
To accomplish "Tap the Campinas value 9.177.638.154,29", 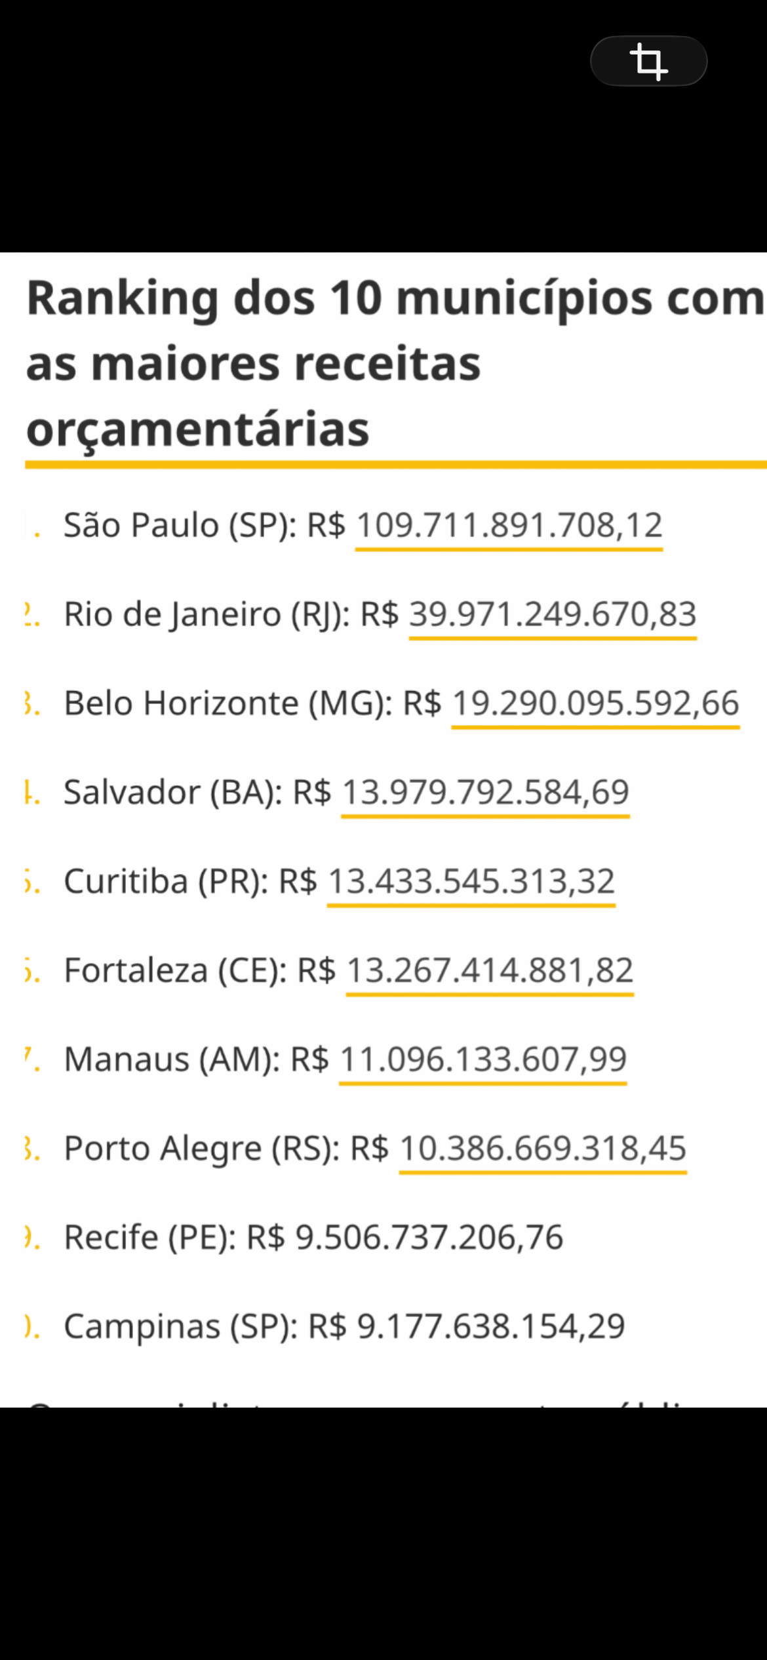I will (490, 1327).
